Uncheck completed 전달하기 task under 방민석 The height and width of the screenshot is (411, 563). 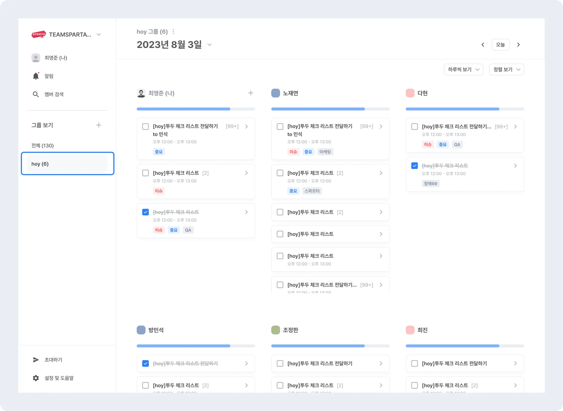pyautogui.click(x=145, y=363)
